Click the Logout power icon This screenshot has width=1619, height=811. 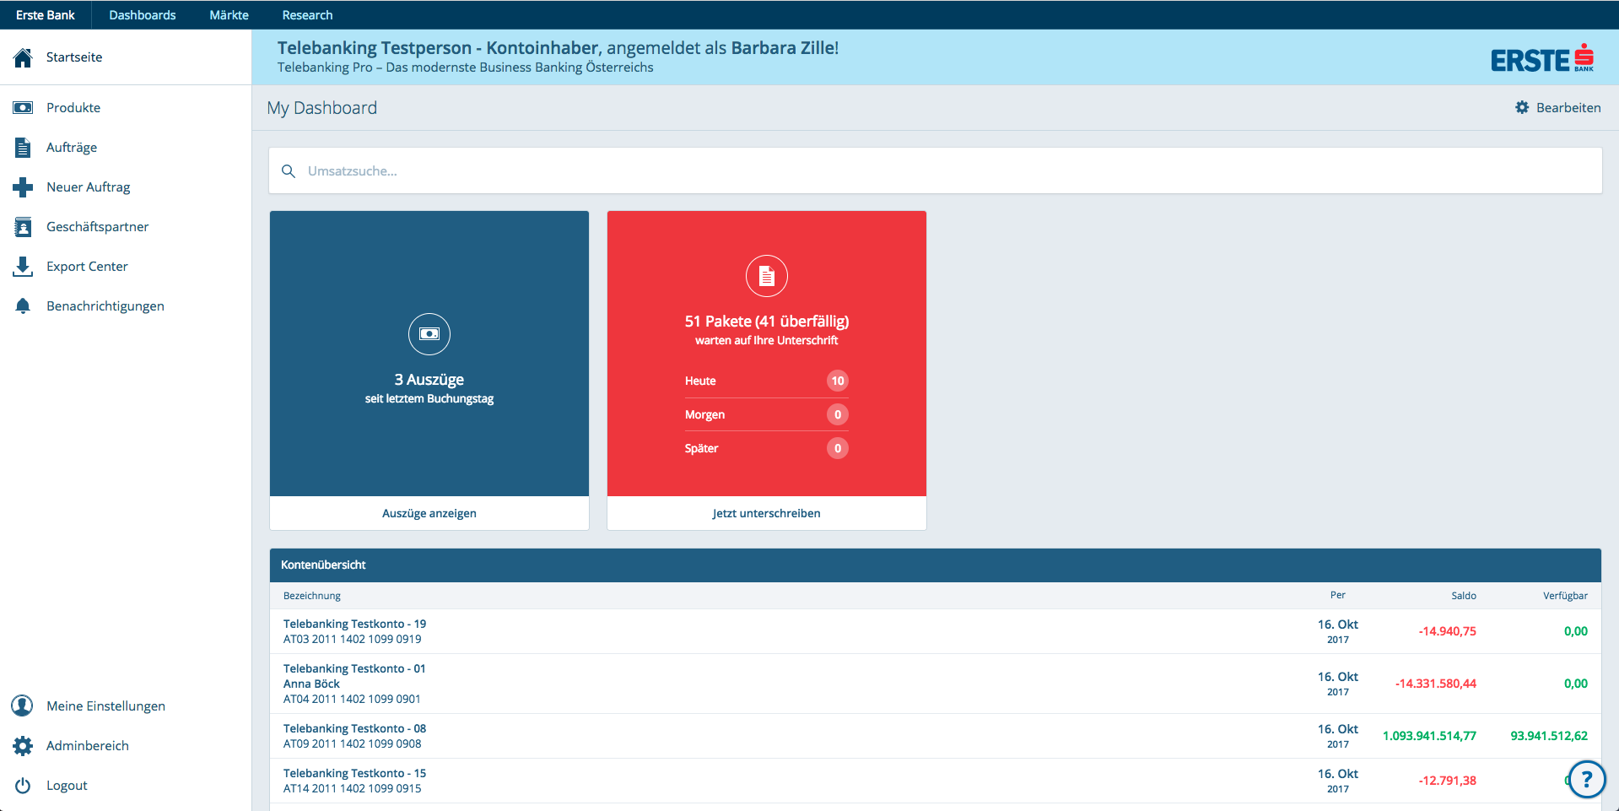(x=23, y=786)
